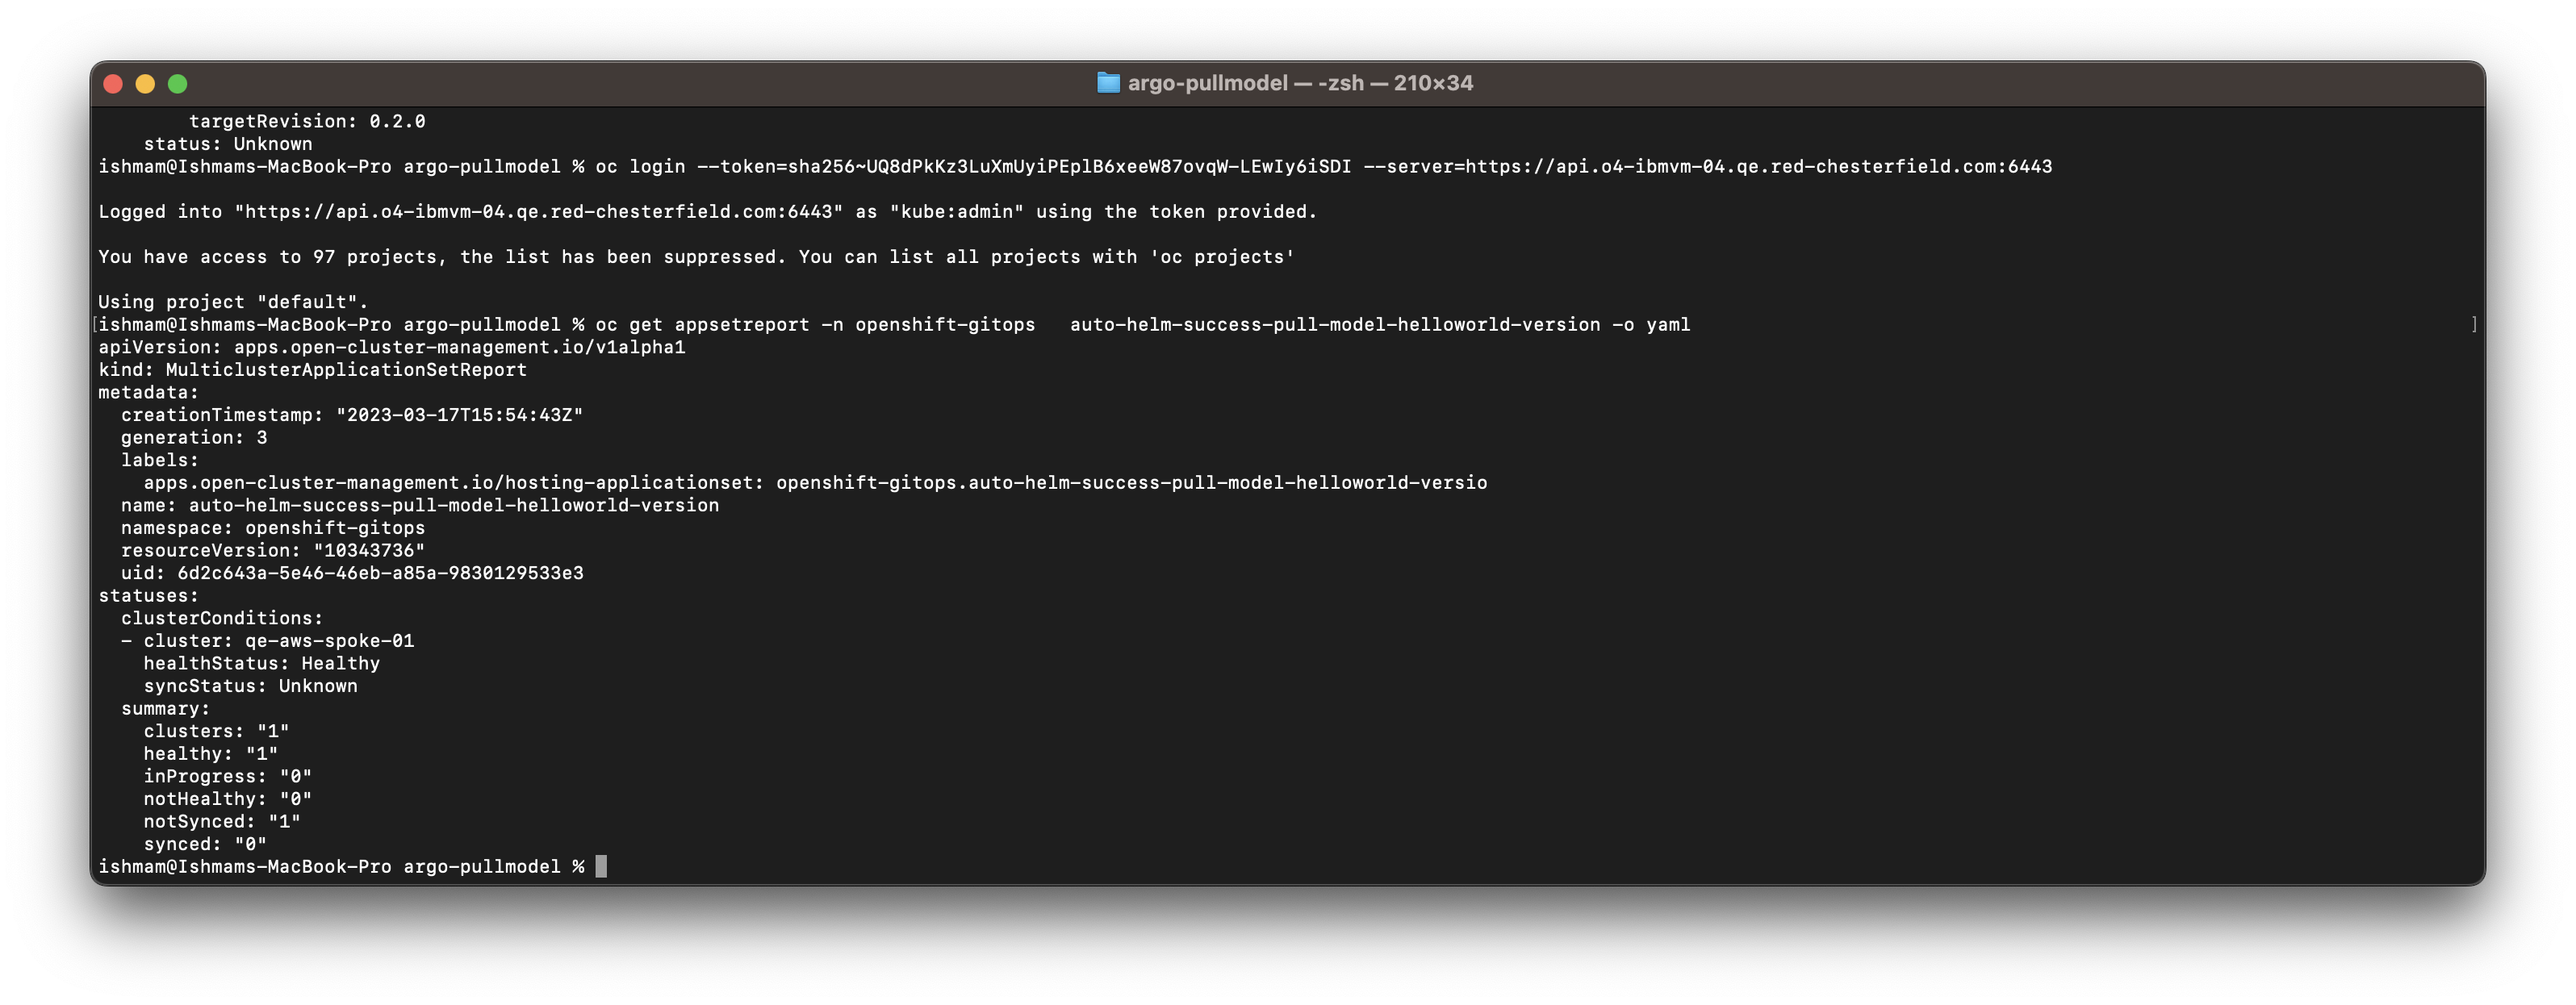
Task: Click the window title argo-pullmodel — -zsh
Action: click(x=1299, y=83)
